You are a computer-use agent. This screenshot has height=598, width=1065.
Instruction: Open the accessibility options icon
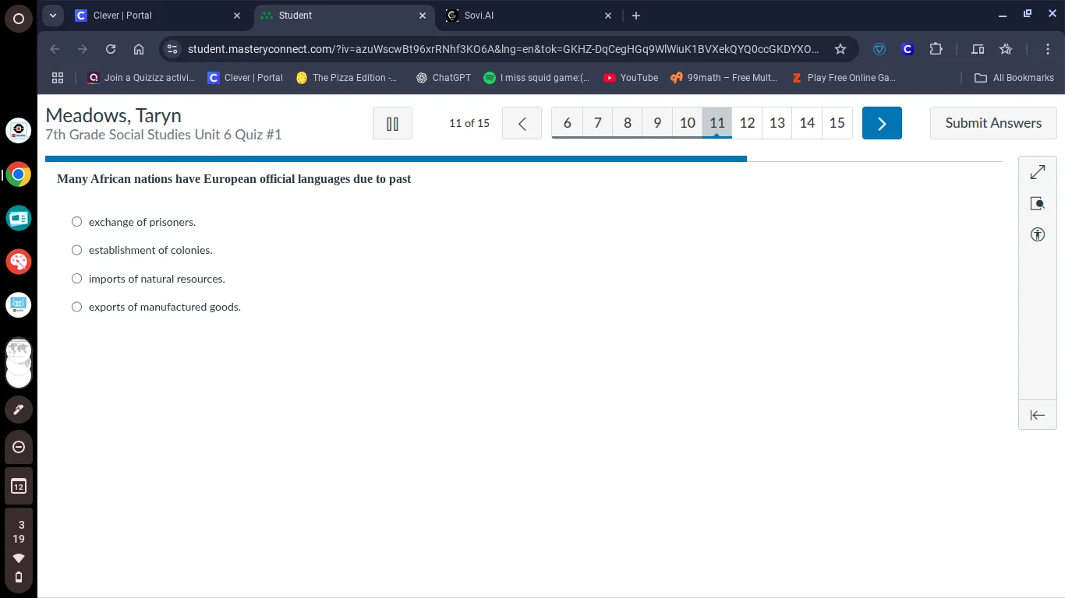[1037, 234]
